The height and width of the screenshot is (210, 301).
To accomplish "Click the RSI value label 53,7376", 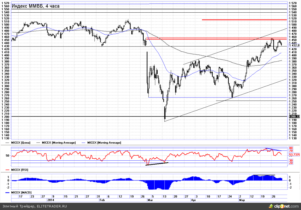I will 294,154.
